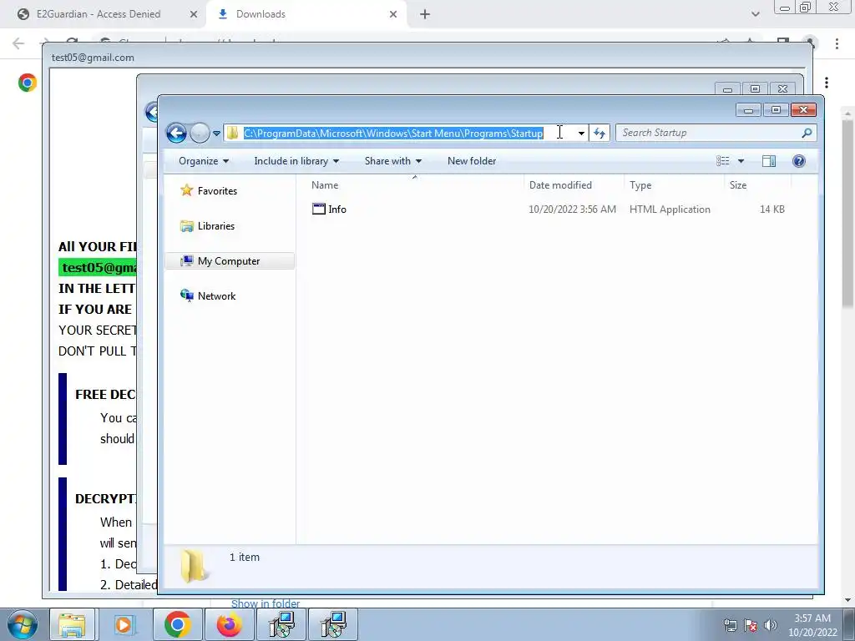Launch Windows Media Player from the taskbar
Viewport: 855px width, 641px height.
(x=124, y=624)
